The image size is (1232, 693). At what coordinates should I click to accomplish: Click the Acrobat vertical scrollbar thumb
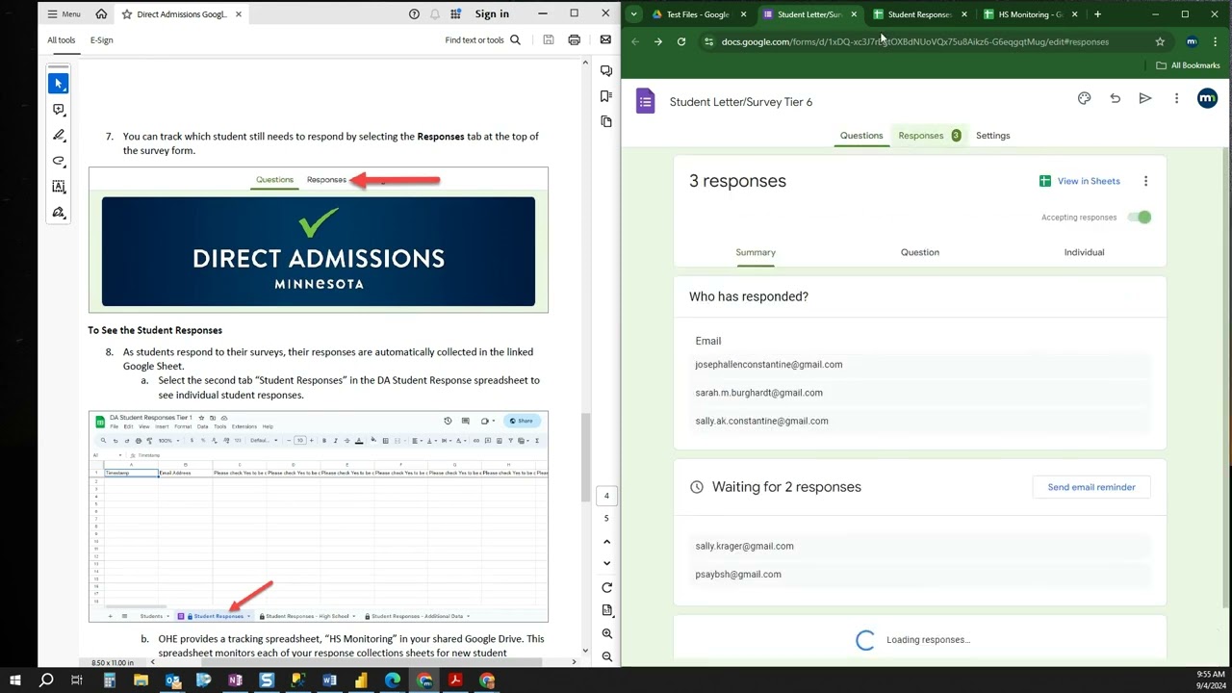[584, 457]
